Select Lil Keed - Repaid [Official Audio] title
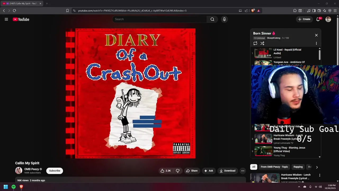339x191 pixels. [287, 51]
